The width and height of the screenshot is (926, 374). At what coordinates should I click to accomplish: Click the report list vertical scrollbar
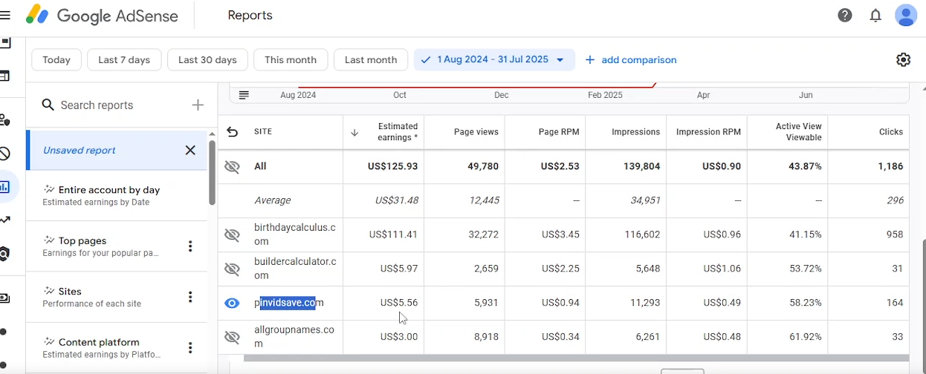(x=212, y=172)
